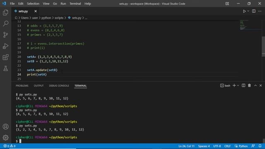The width and height of the screenshot is (265, 149).
Task: Split the terminal
Action: (243, 86)
